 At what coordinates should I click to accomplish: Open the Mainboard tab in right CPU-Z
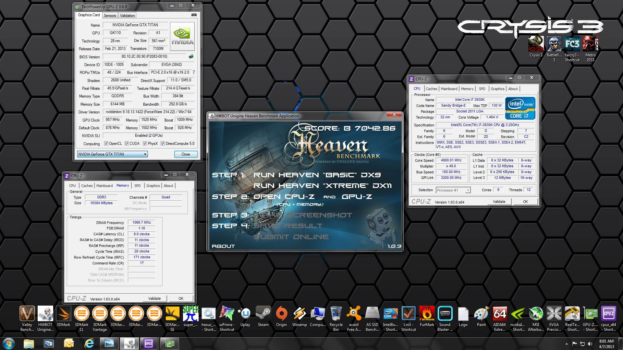coord(449,89)
